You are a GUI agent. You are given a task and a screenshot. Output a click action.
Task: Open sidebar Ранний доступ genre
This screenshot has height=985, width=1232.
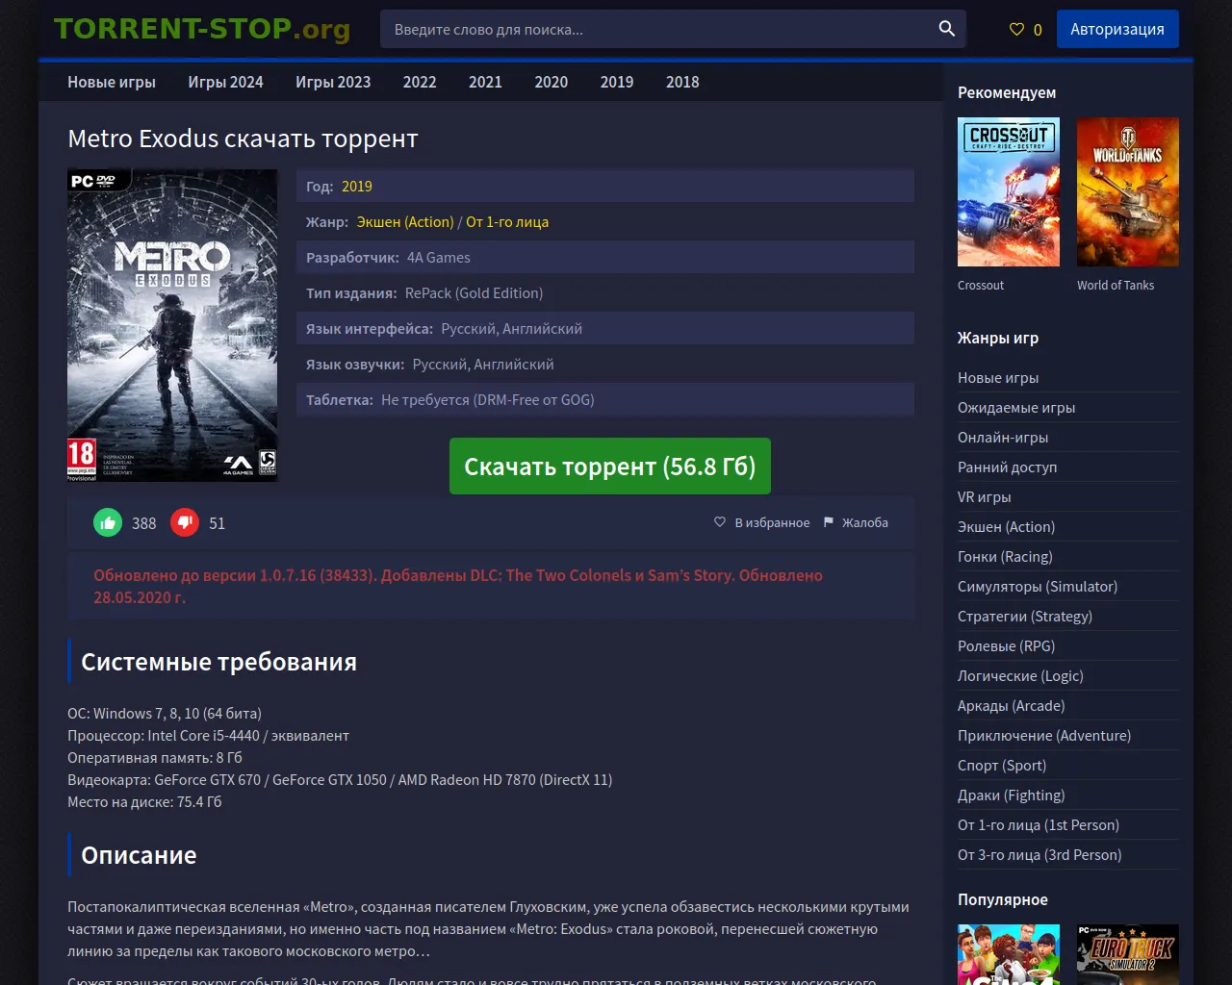pos(1008,467)
